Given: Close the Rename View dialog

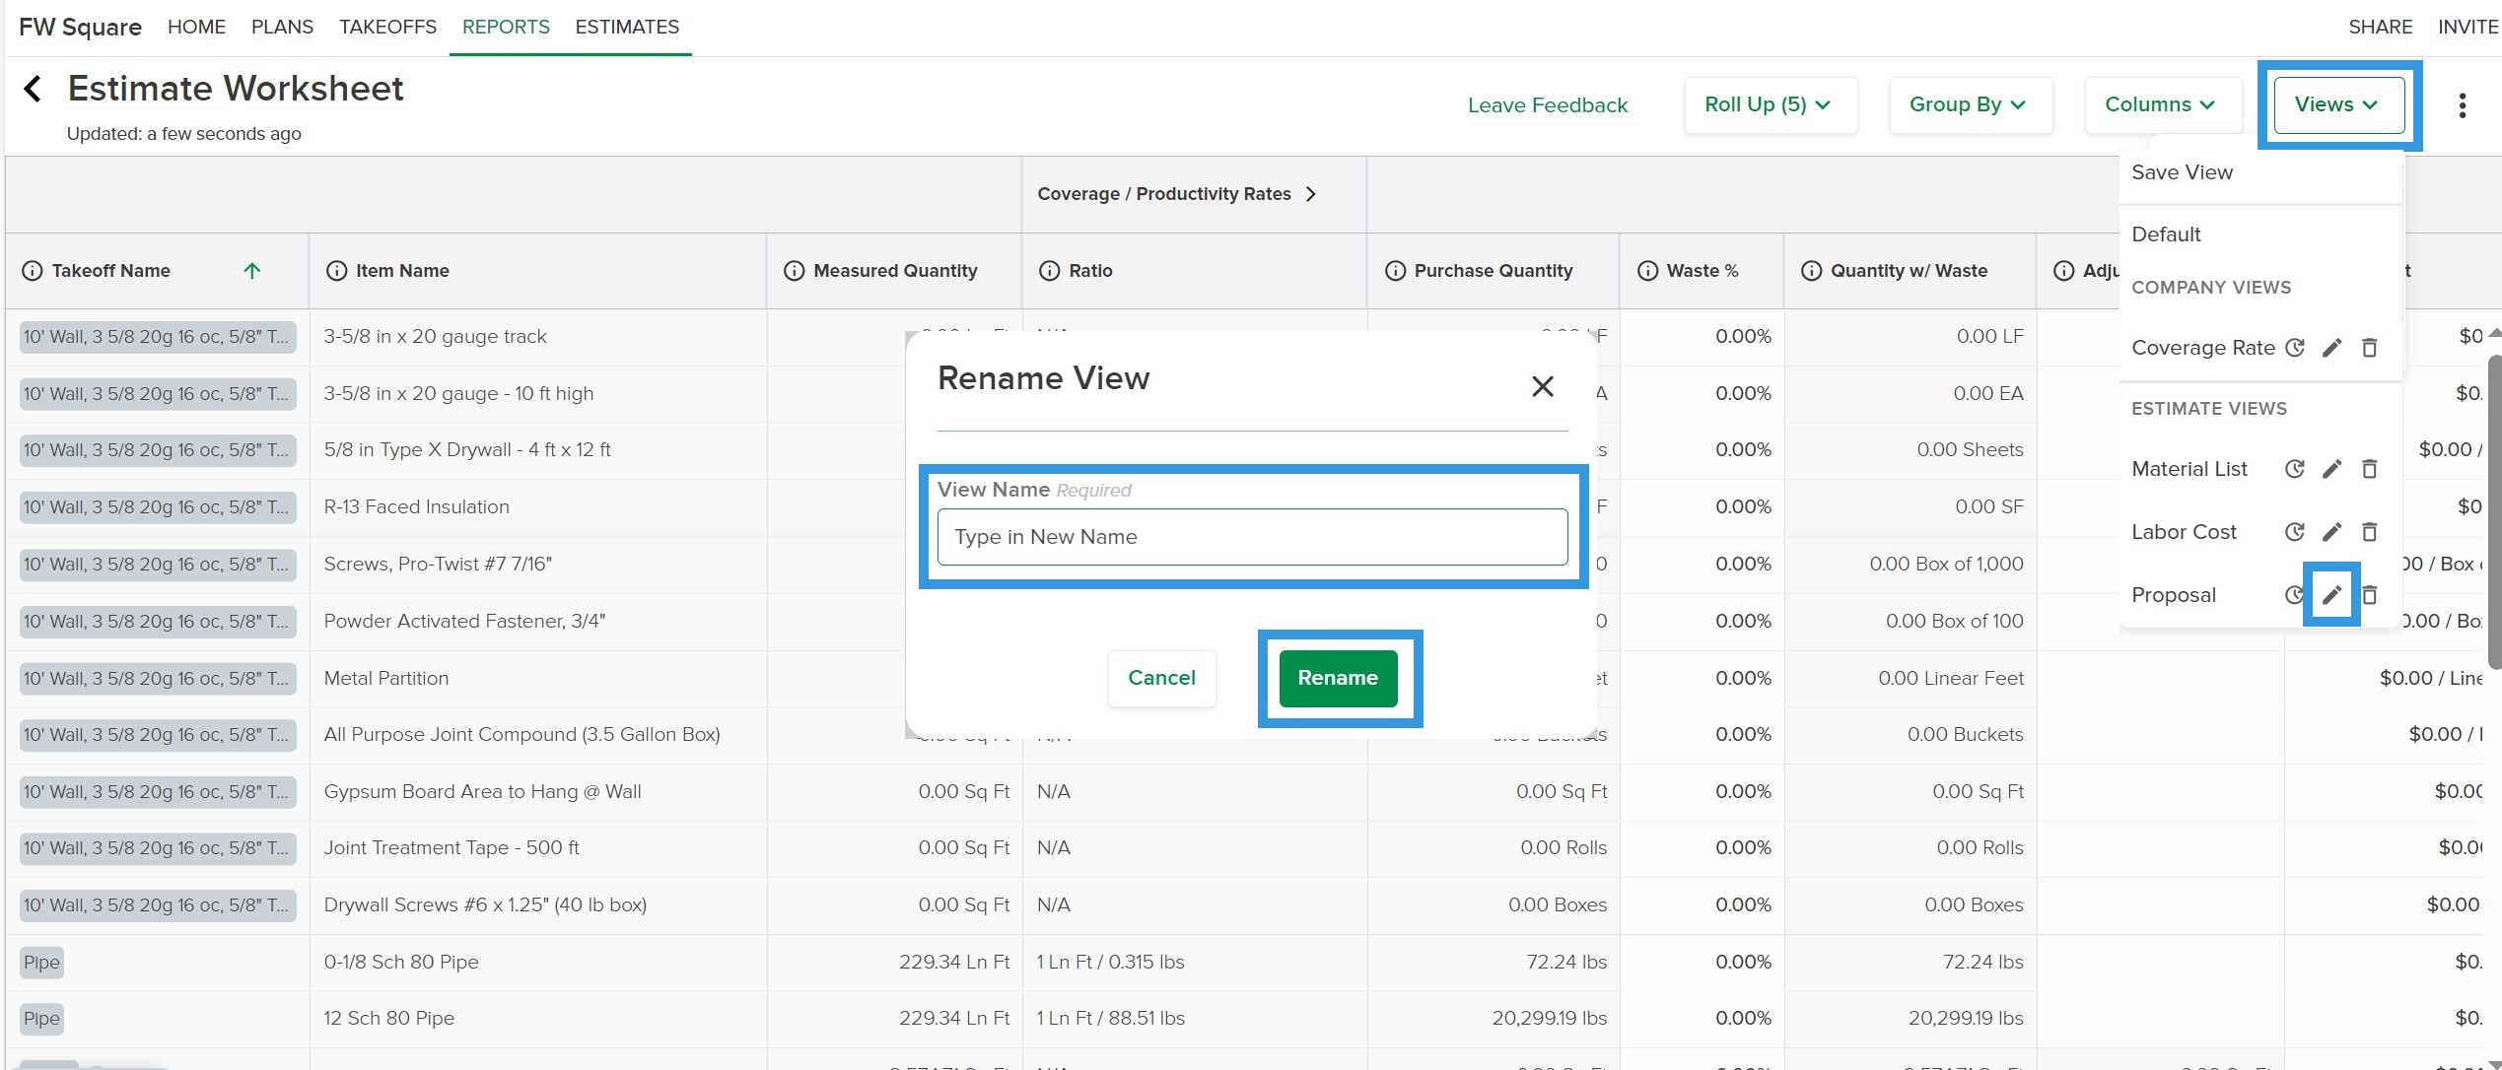Looking at the screenshot, I should pos(1543,386).
